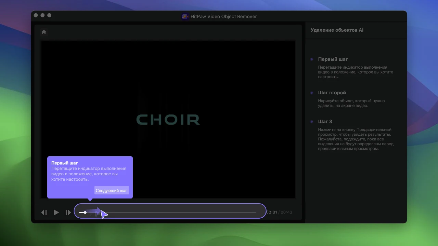Click the bullet beside Шаг 3
The image size is (438, 246).
point(312,121)
